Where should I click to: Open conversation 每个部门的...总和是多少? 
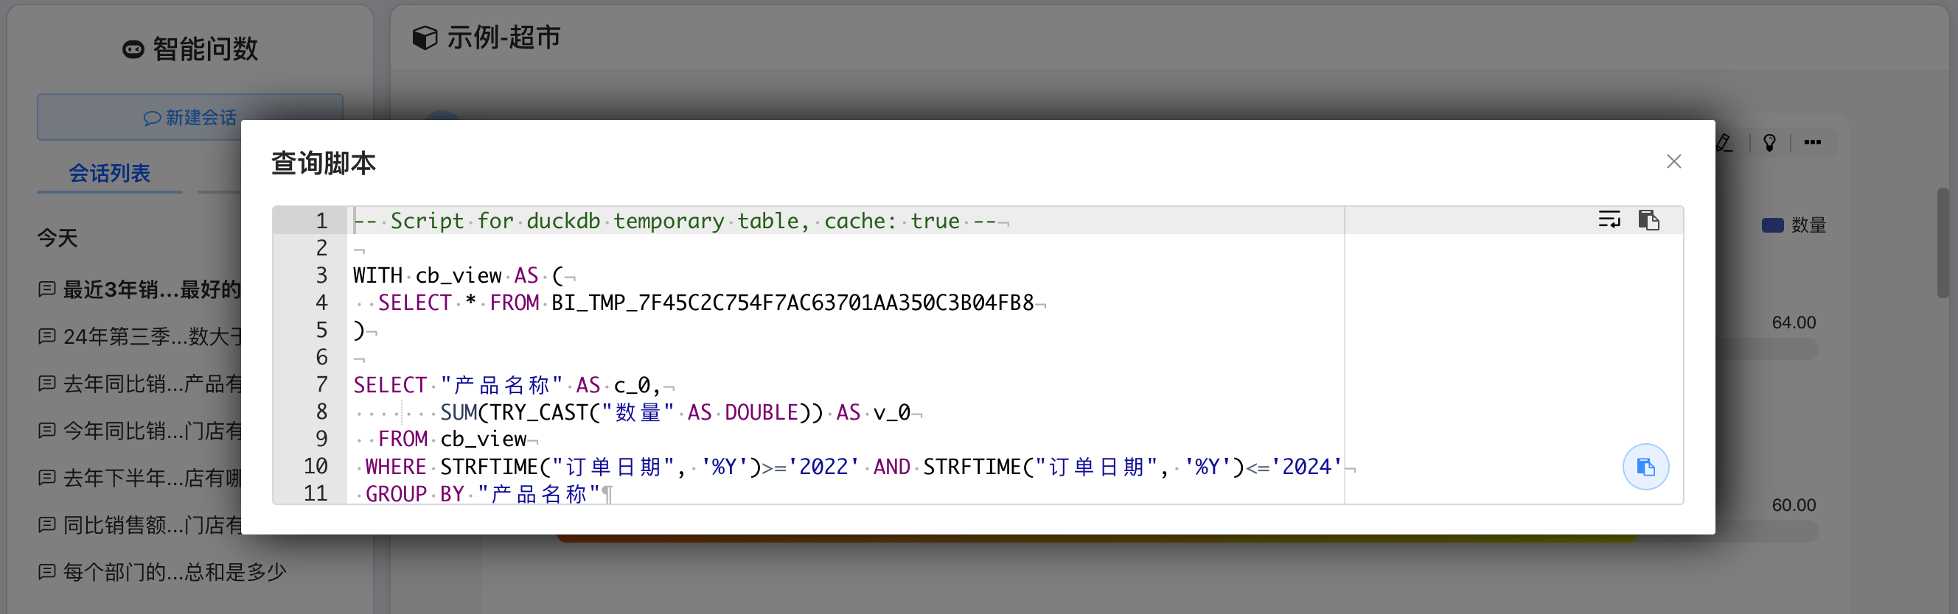pyautogui.click(x=162, y=571)
